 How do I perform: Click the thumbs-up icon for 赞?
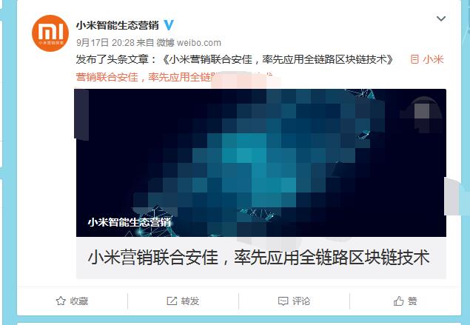399,301
